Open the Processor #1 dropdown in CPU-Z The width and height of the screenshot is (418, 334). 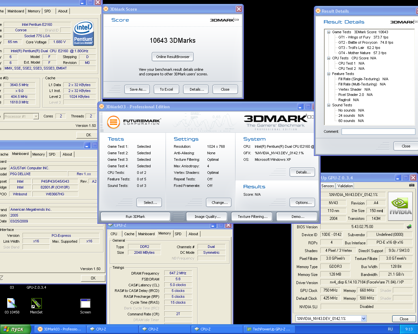(36, 116)
